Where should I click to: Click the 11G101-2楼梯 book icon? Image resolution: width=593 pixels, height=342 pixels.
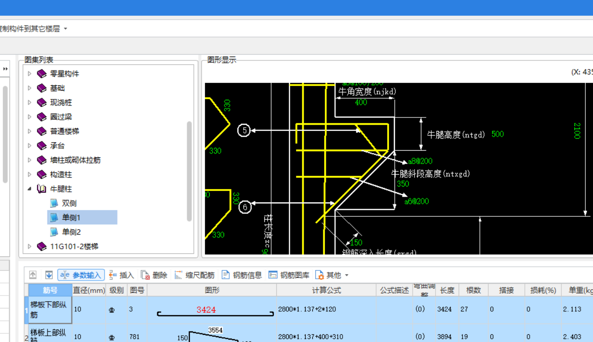pyautogui.click(x=42, y=247)
